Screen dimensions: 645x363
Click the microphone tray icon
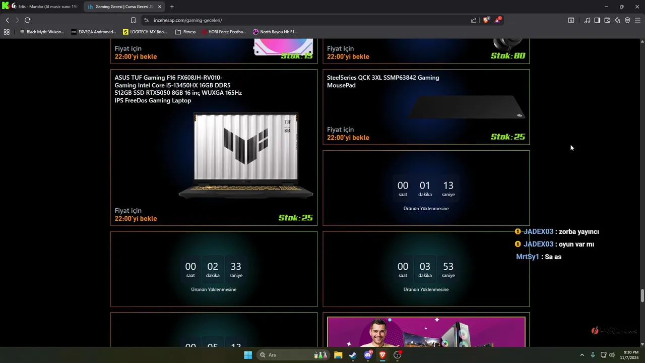(x=593, y=355)
